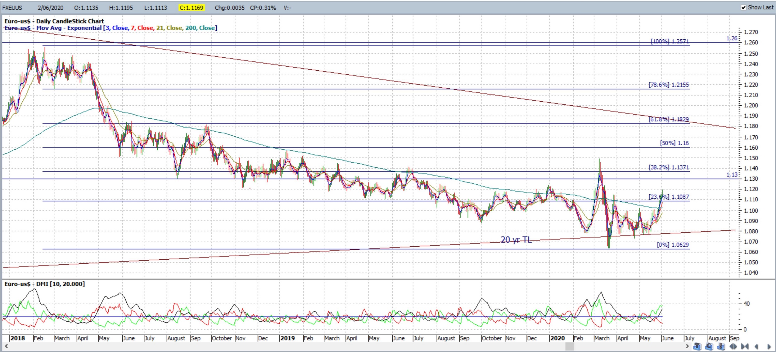
Task: Click the [100%] 1.2571 Fibonacci label
Action: (670, 41)
